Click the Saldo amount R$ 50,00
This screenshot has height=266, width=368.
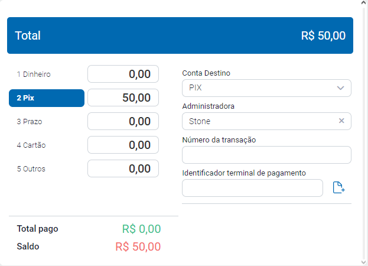(x=138, y=246)
